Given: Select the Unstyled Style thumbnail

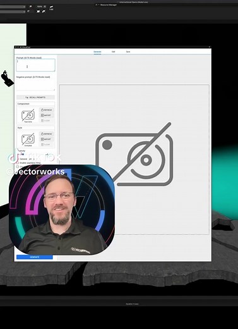Looking at the screenshot, I should tap(28, 139).
